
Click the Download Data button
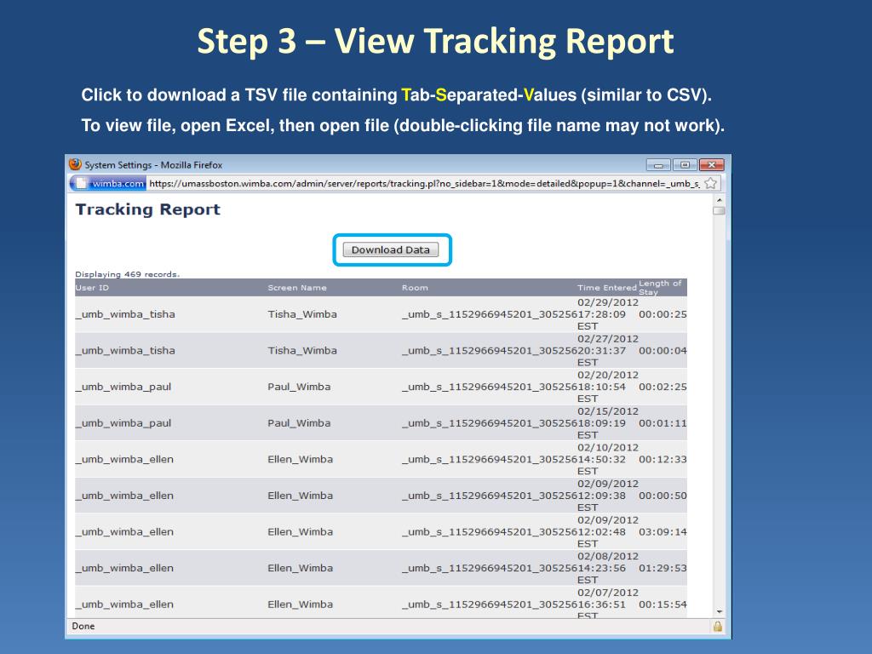390,250
